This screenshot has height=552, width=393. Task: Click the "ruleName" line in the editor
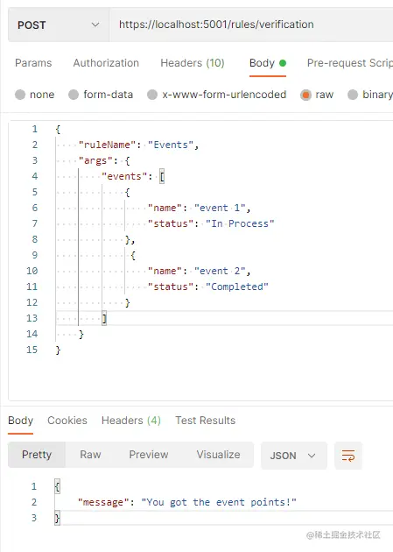pos(138,145)
